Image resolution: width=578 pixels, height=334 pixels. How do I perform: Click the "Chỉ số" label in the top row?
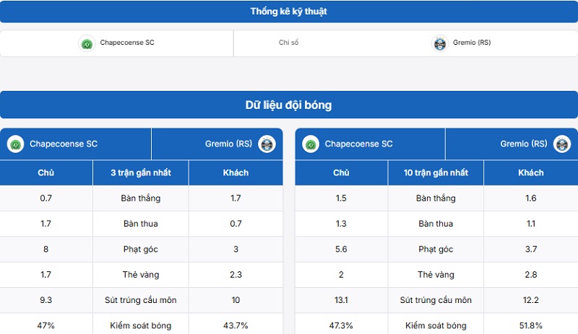288,43
